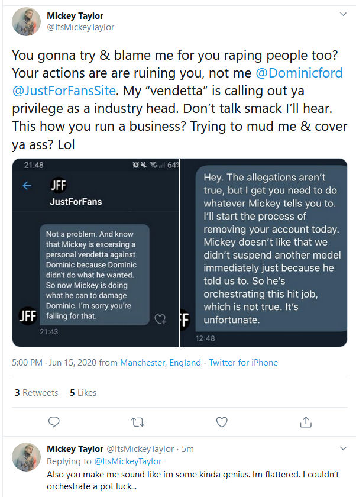Open the share tweet icon
Image resolution: width=356 pixels, height=497 pixels.
pos(306,421)
